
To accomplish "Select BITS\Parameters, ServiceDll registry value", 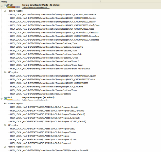I will [49, 150].
